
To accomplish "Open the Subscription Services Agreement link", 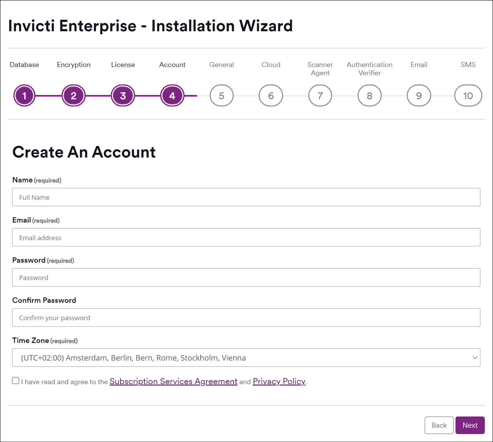I will click(x=173, y=382).
